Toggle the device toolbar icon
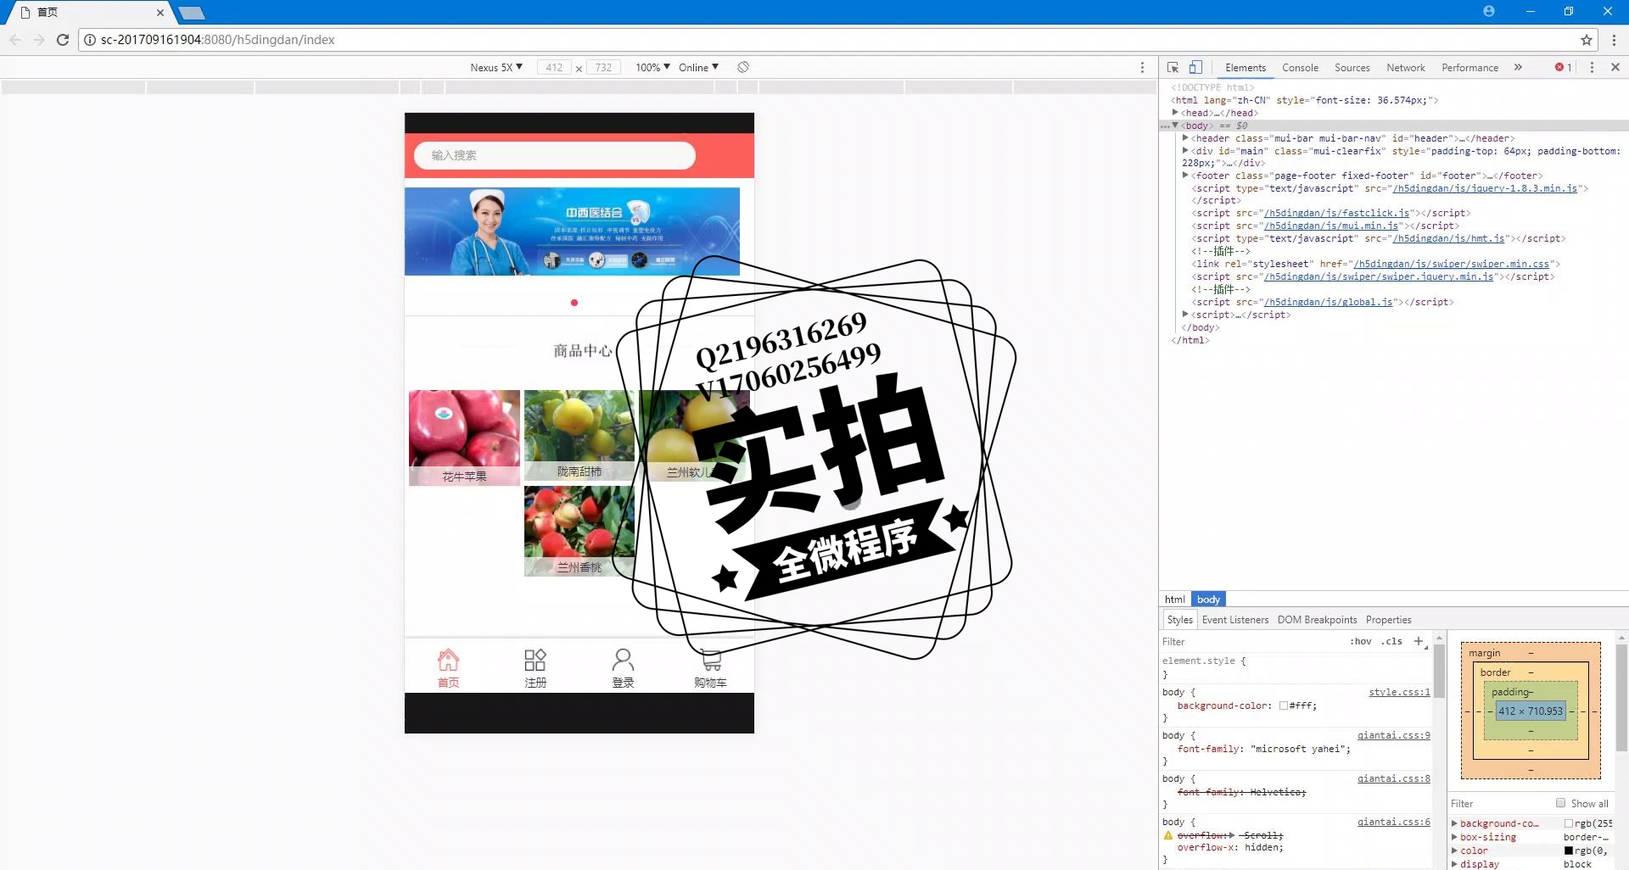Screen dimensions: 1629x870 [1195, 67]
